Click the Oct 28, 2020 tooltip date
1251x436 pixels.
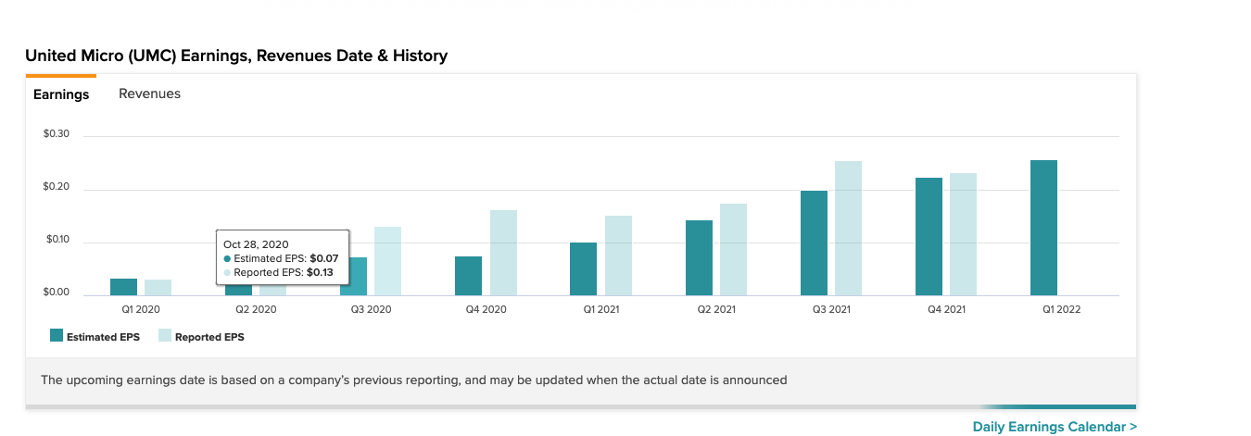tap(256, 244)
